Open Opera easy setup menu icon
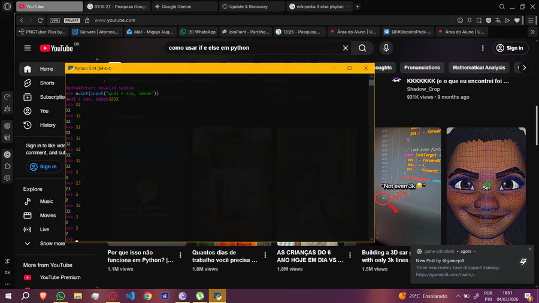 531,20
